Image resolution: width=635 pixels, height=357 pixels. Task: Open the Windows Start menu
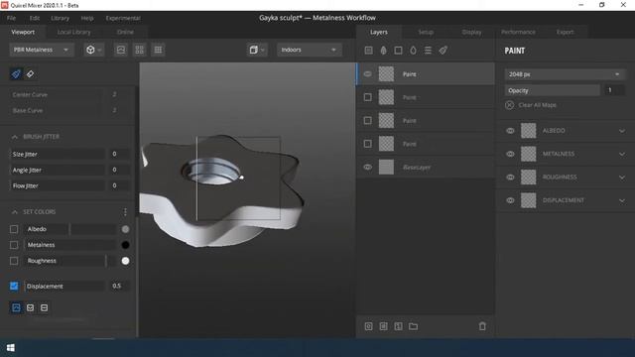click(11, 348)
